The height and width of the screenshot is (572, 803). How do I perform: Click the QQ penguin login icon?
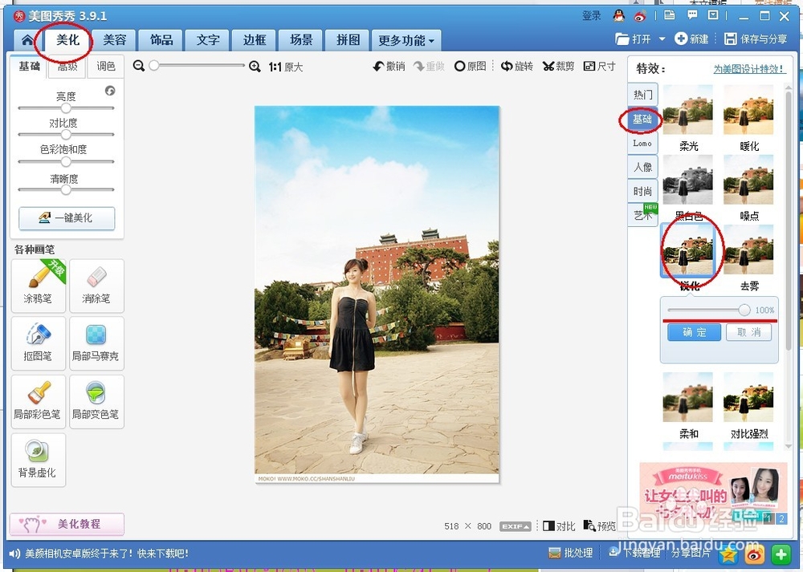pyautogui.click(x=618, y=16)
